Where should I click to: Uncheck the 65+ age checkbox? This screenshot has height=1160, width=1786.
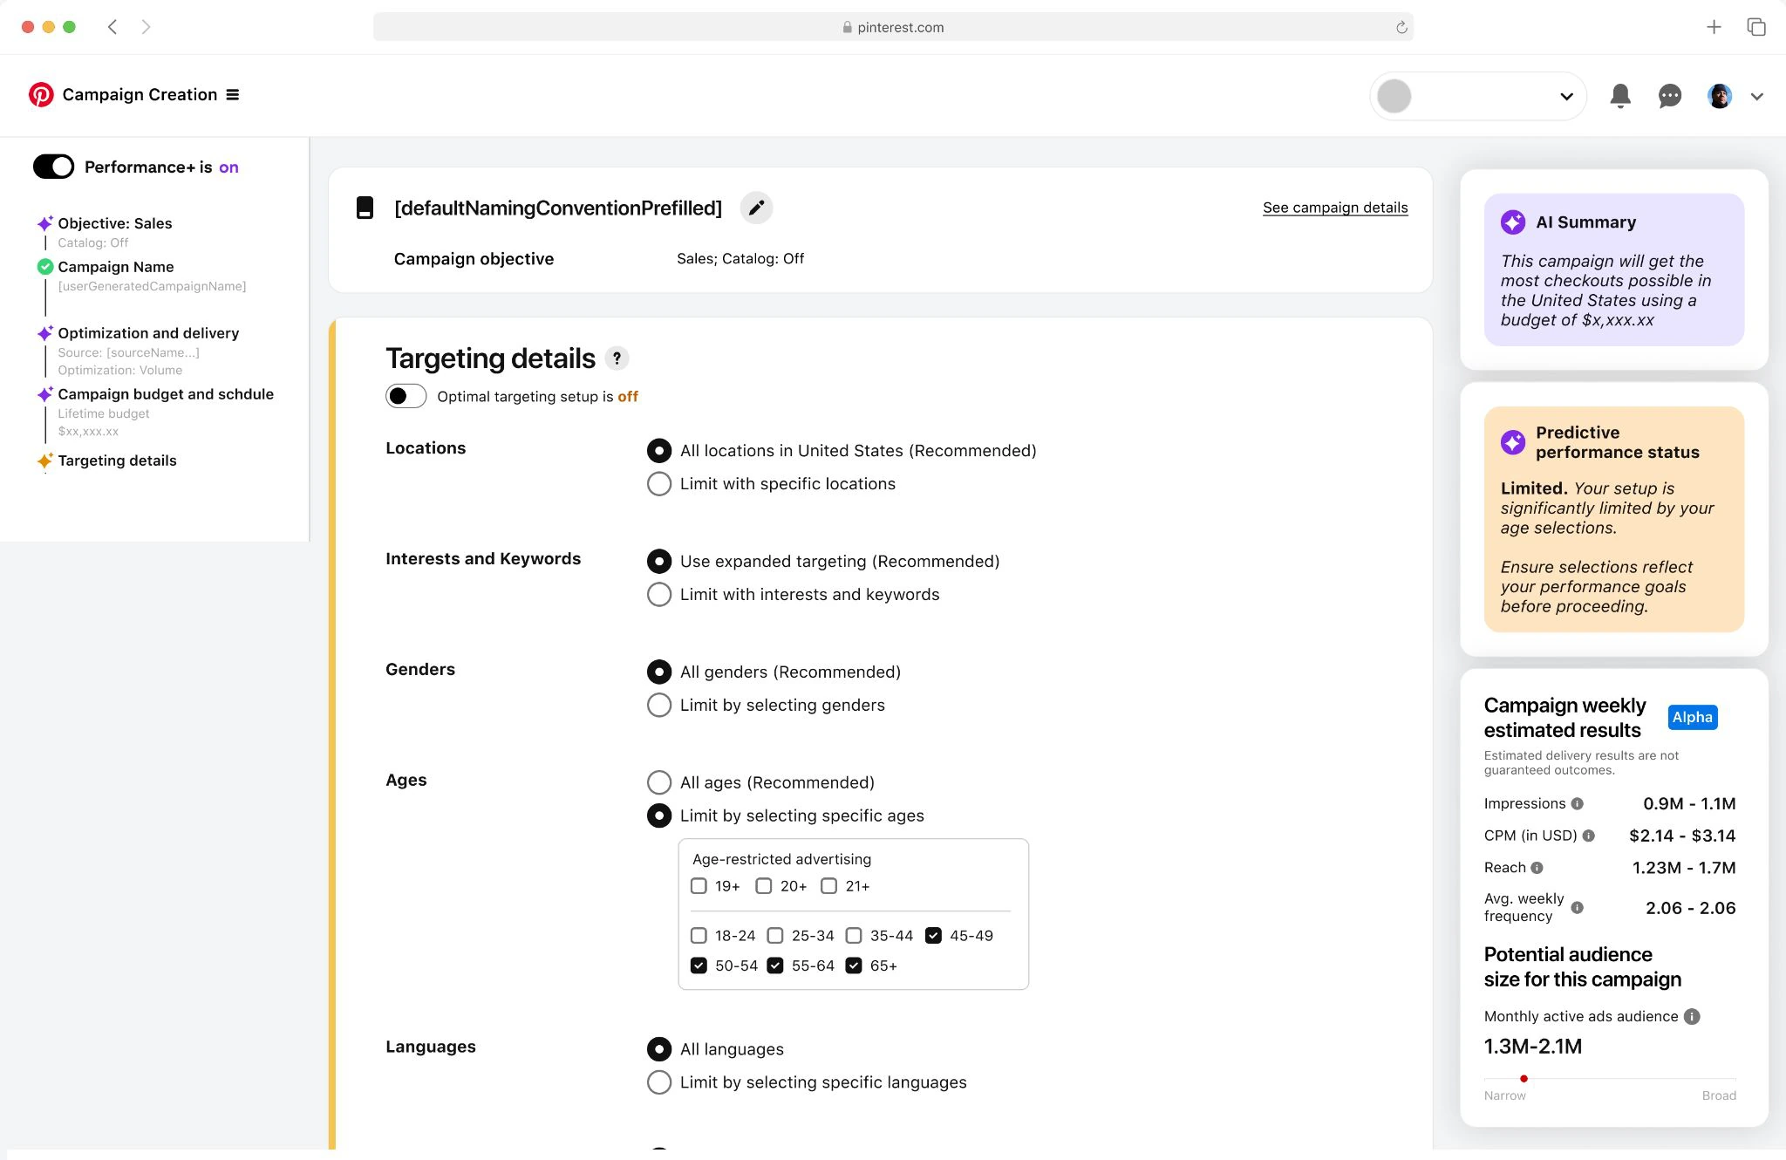[x=854, y=966]
